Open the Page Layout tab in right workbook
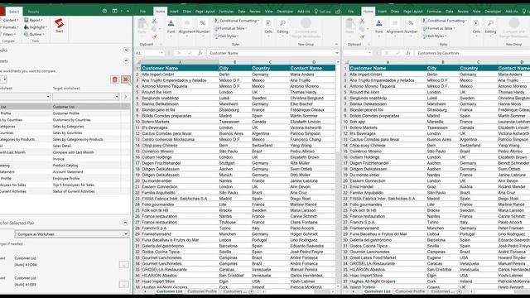The width and height of the screenshot is (530, 298). coord(412,12)
